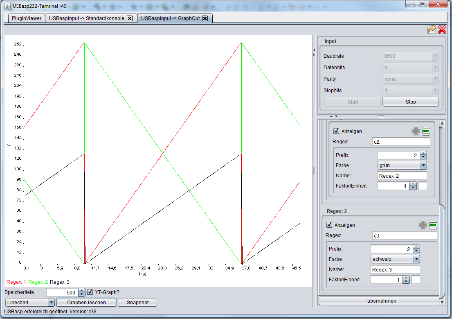The height and width of the screenshot is (319, 452).
Task: Click the Prefix spinner in c2. panel
Action: tap(402, 155)
